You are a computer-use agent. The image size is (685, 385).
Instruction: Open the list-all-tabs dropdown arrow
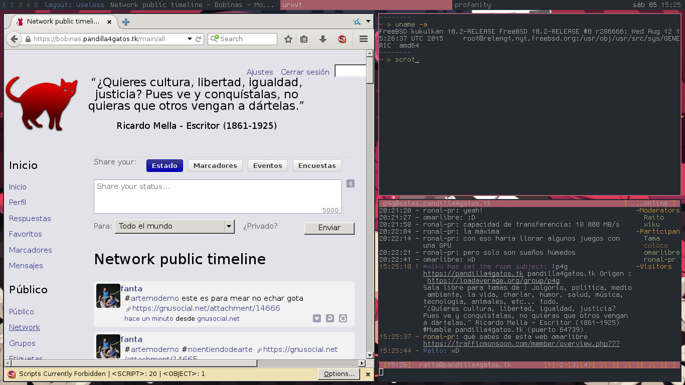coord(369,22)
